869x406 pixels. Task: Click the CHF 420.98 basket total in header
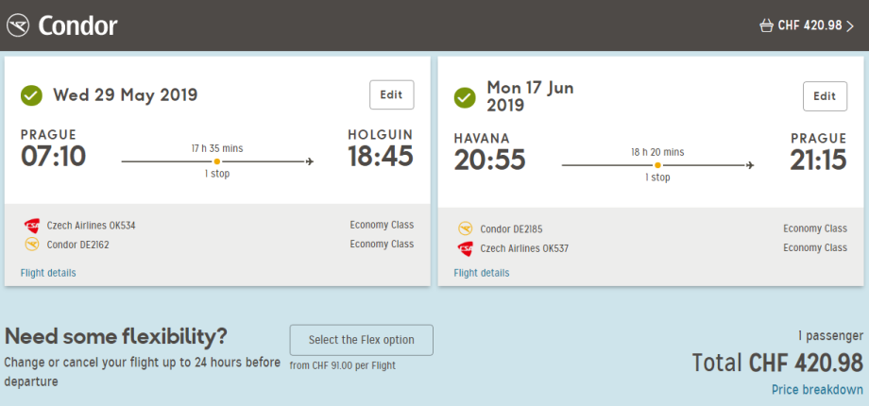pos(809,25)
